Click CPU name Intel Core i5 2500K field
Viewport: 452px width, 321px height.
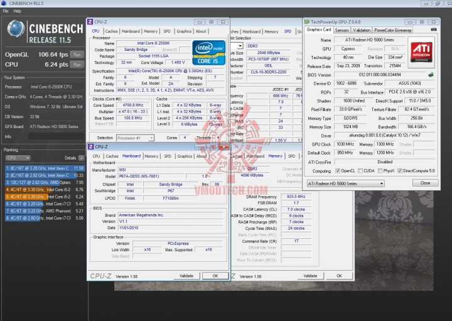[x=153, y=43]
